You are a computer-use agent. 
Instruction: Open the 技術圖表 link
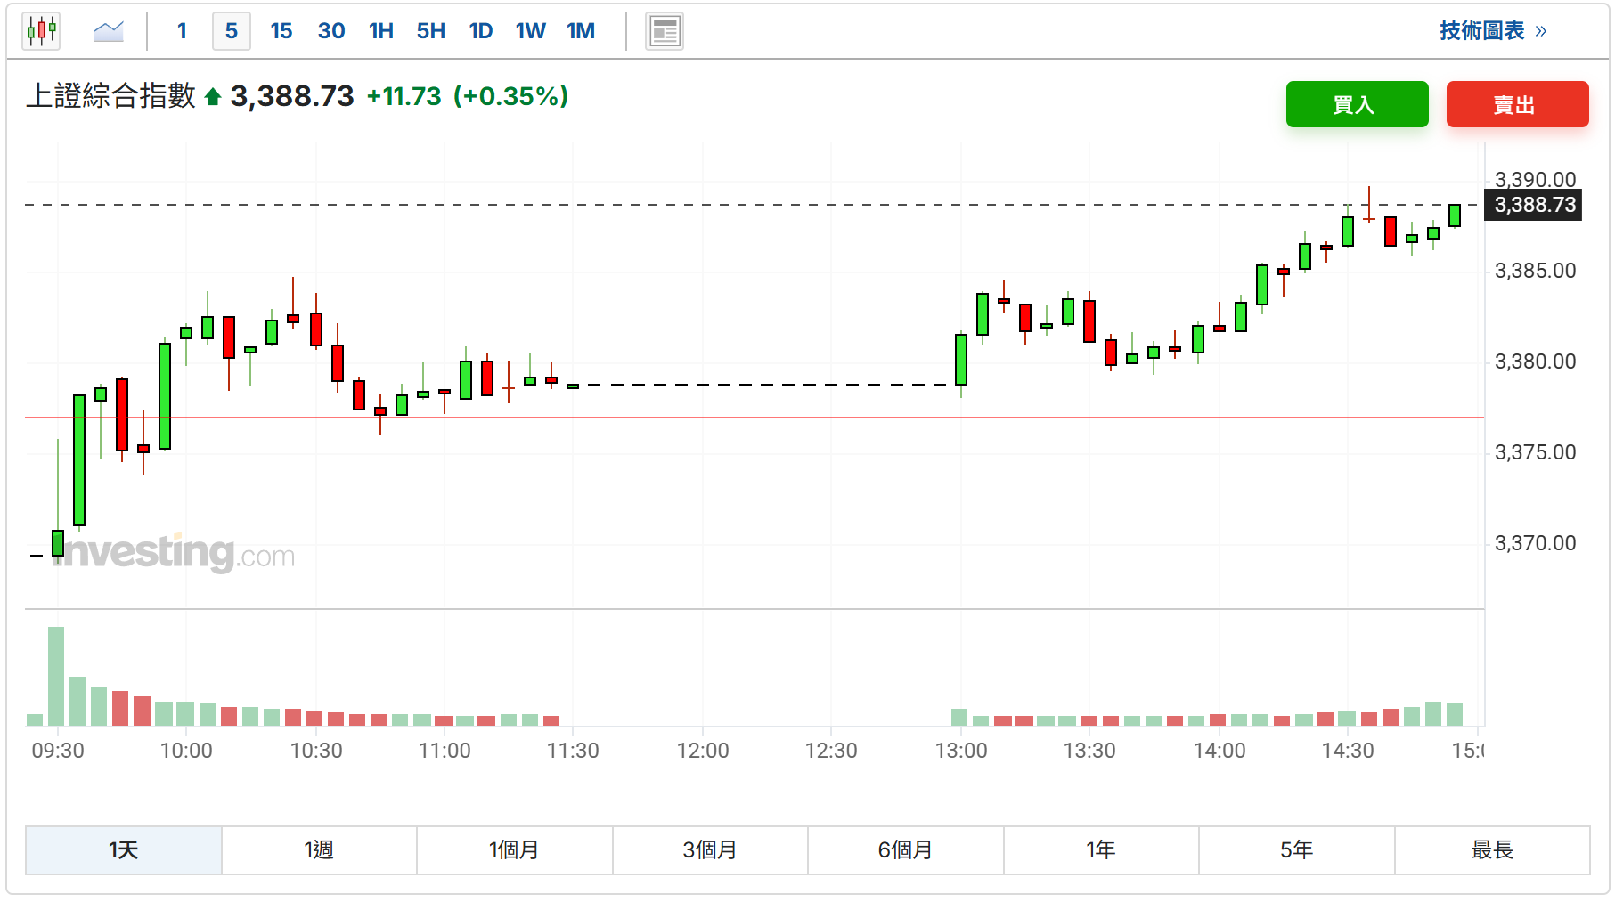(x=1493, y=31)
